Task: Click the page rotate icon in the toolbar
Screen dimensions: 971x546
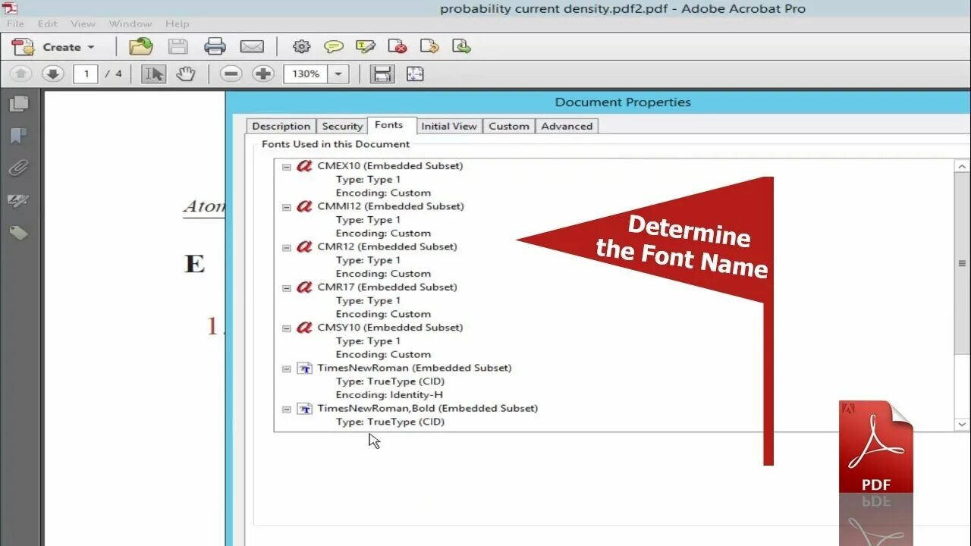Action: pyautogui.click(x=429, y=47)
